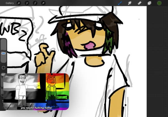This screenshot has width=168, height=117.
Task: Tap the floating picture-in-picture video
Action: point(36,92)
